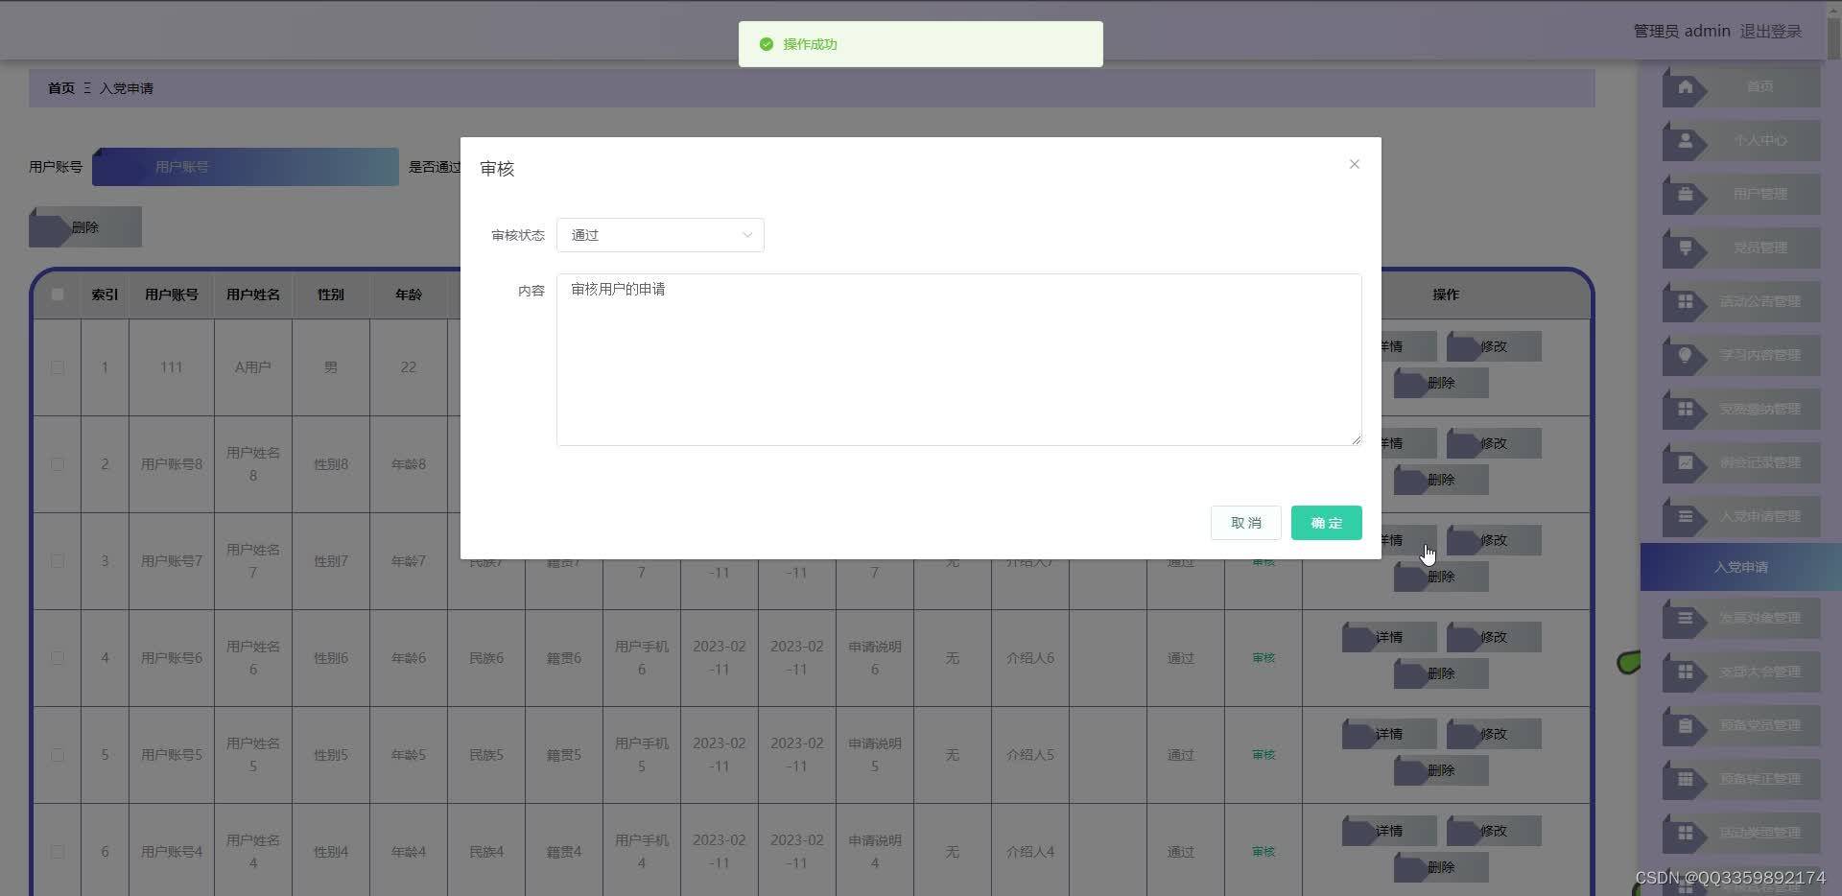The image size is (1842, 896).
Task: Open 详情 for row 4 用户账号6
Action: coord(1389,637)
